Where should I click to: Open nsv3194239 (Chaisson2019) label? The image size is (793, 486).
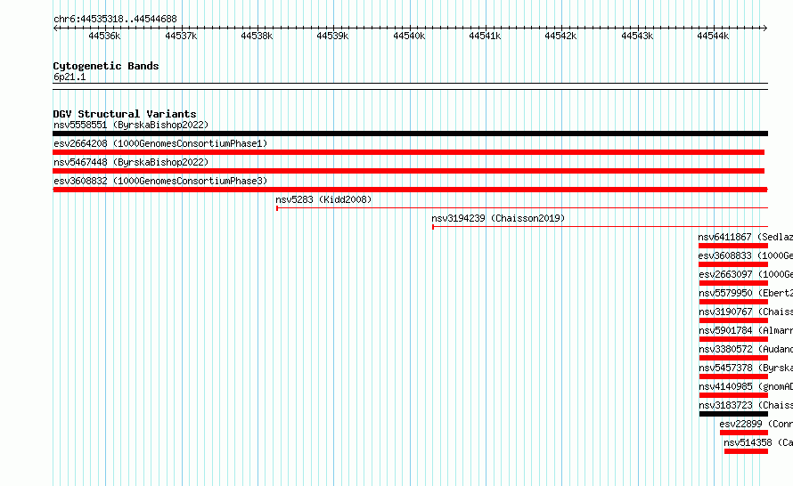point(498,218)
